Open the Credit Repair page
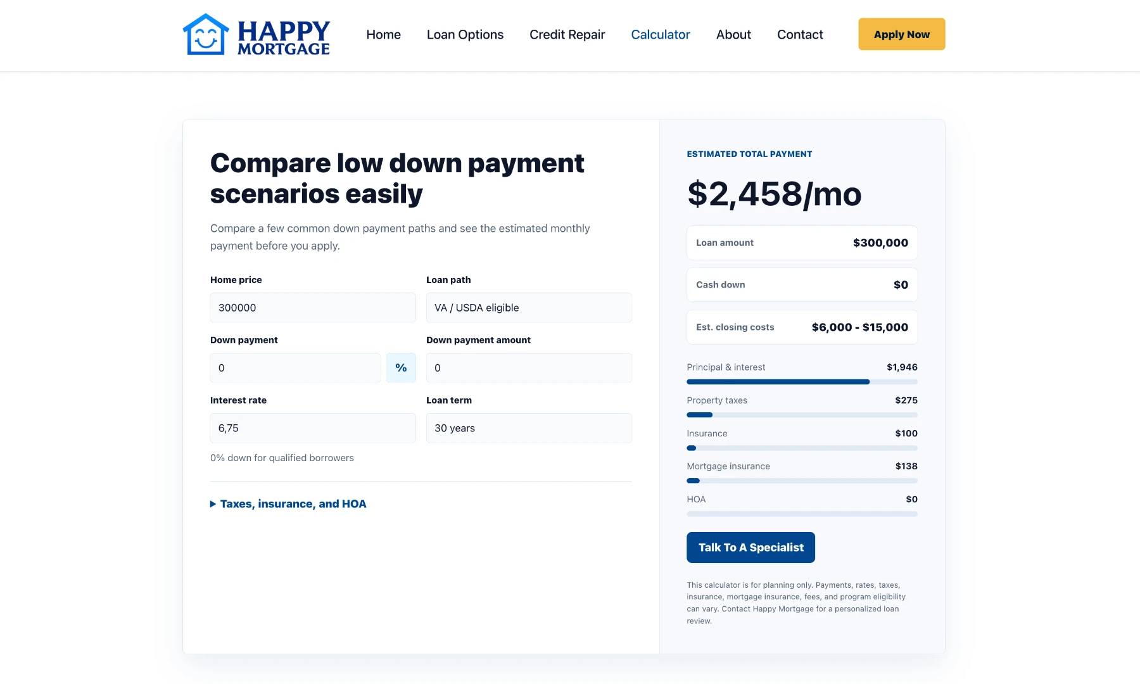 click(567, 35)
